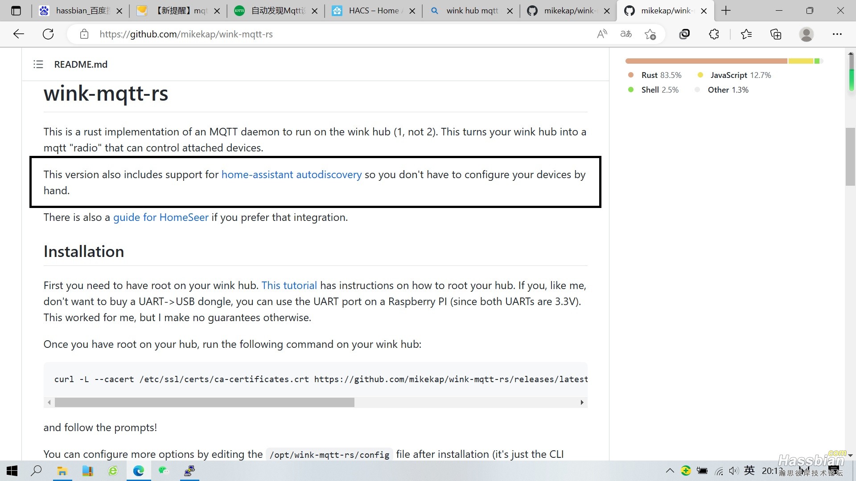Click the /opt/wink-mqtt-rs/config inline code
856x481 pixels.
click(x=329, y=455)
